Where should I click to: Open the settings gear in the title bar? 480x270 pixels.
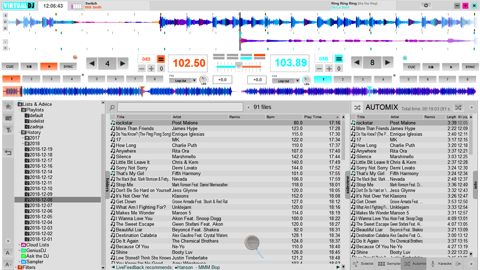point(426,5)
